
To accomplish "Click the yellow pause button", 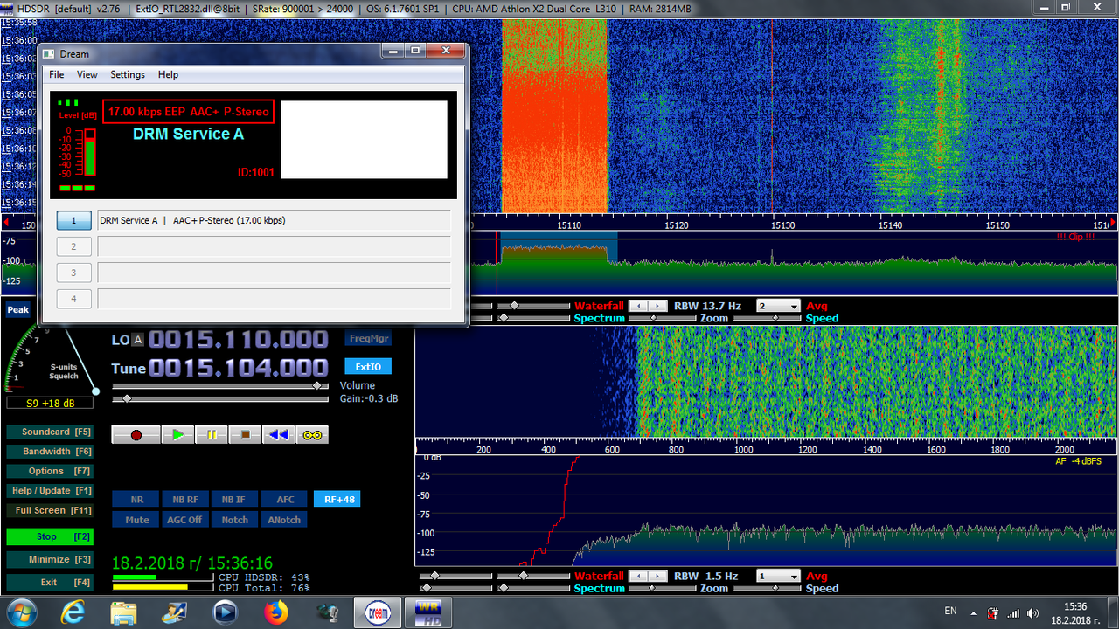I will (212, 434).
